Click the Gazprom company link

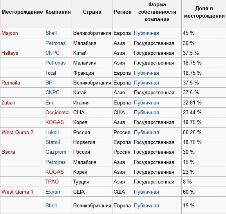(x=56, y=152)
